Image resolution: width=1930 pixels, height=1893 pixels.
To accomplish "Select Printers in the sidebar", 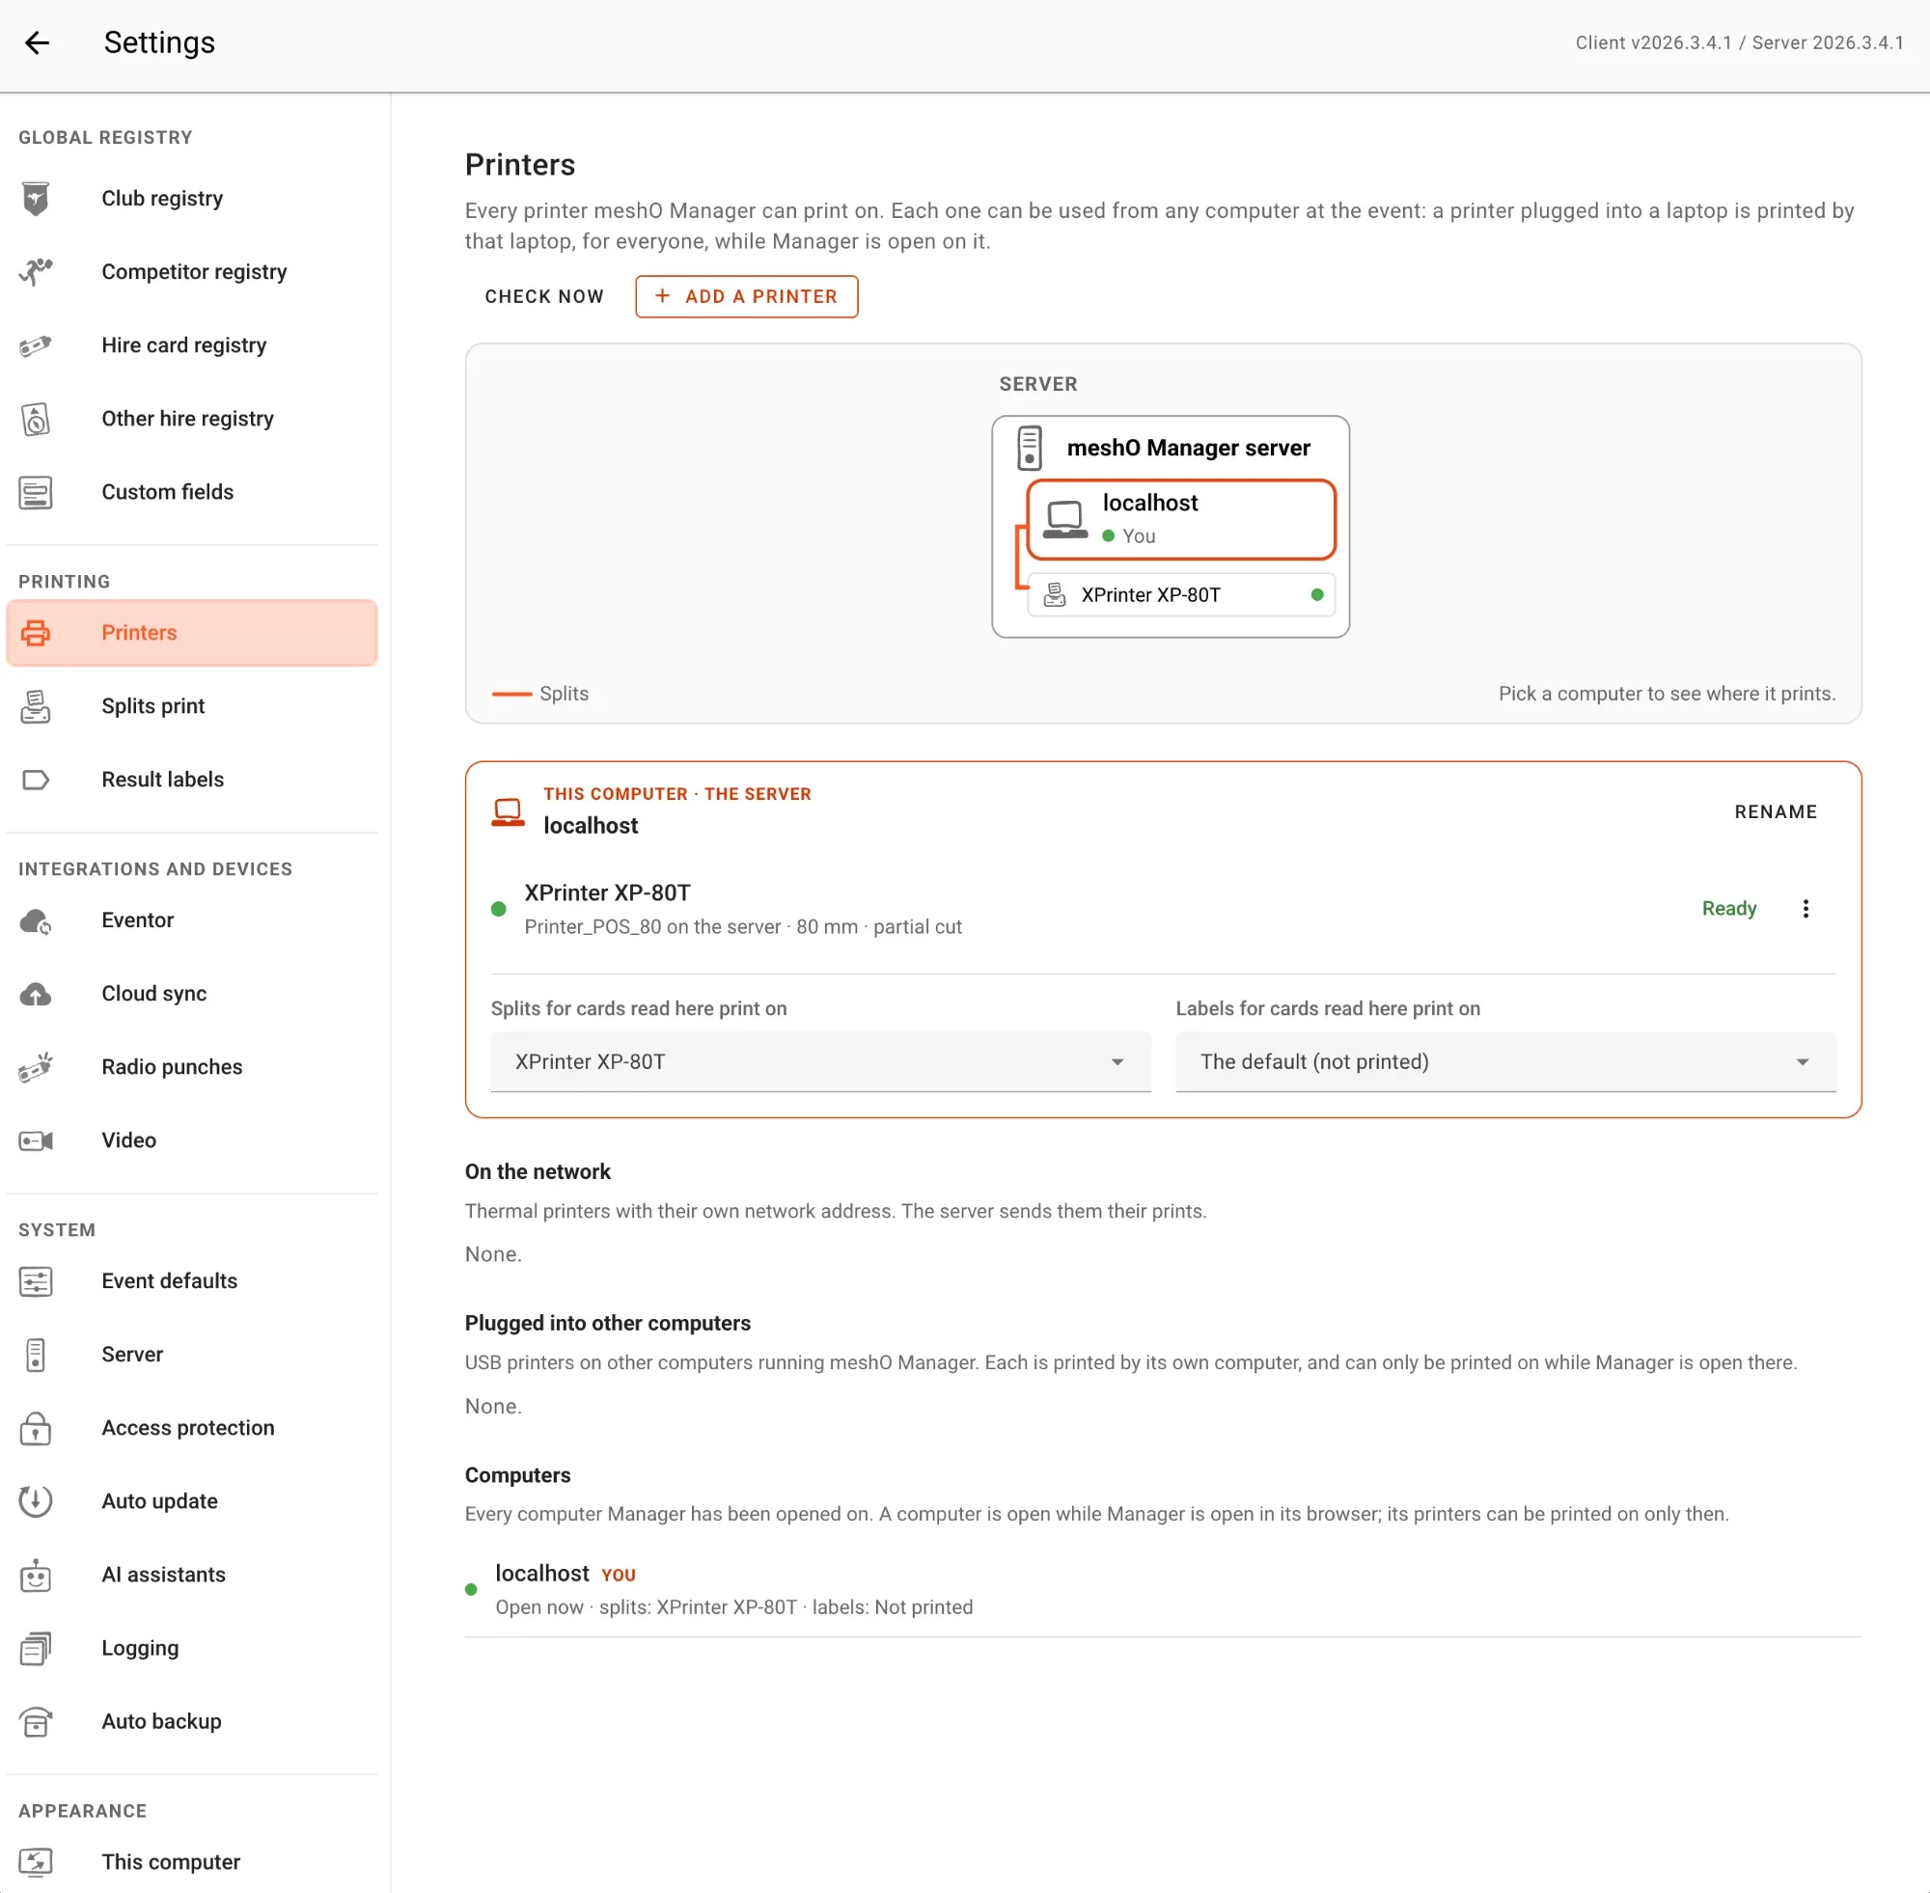I will pyautogui.click(x=192, y=632).
